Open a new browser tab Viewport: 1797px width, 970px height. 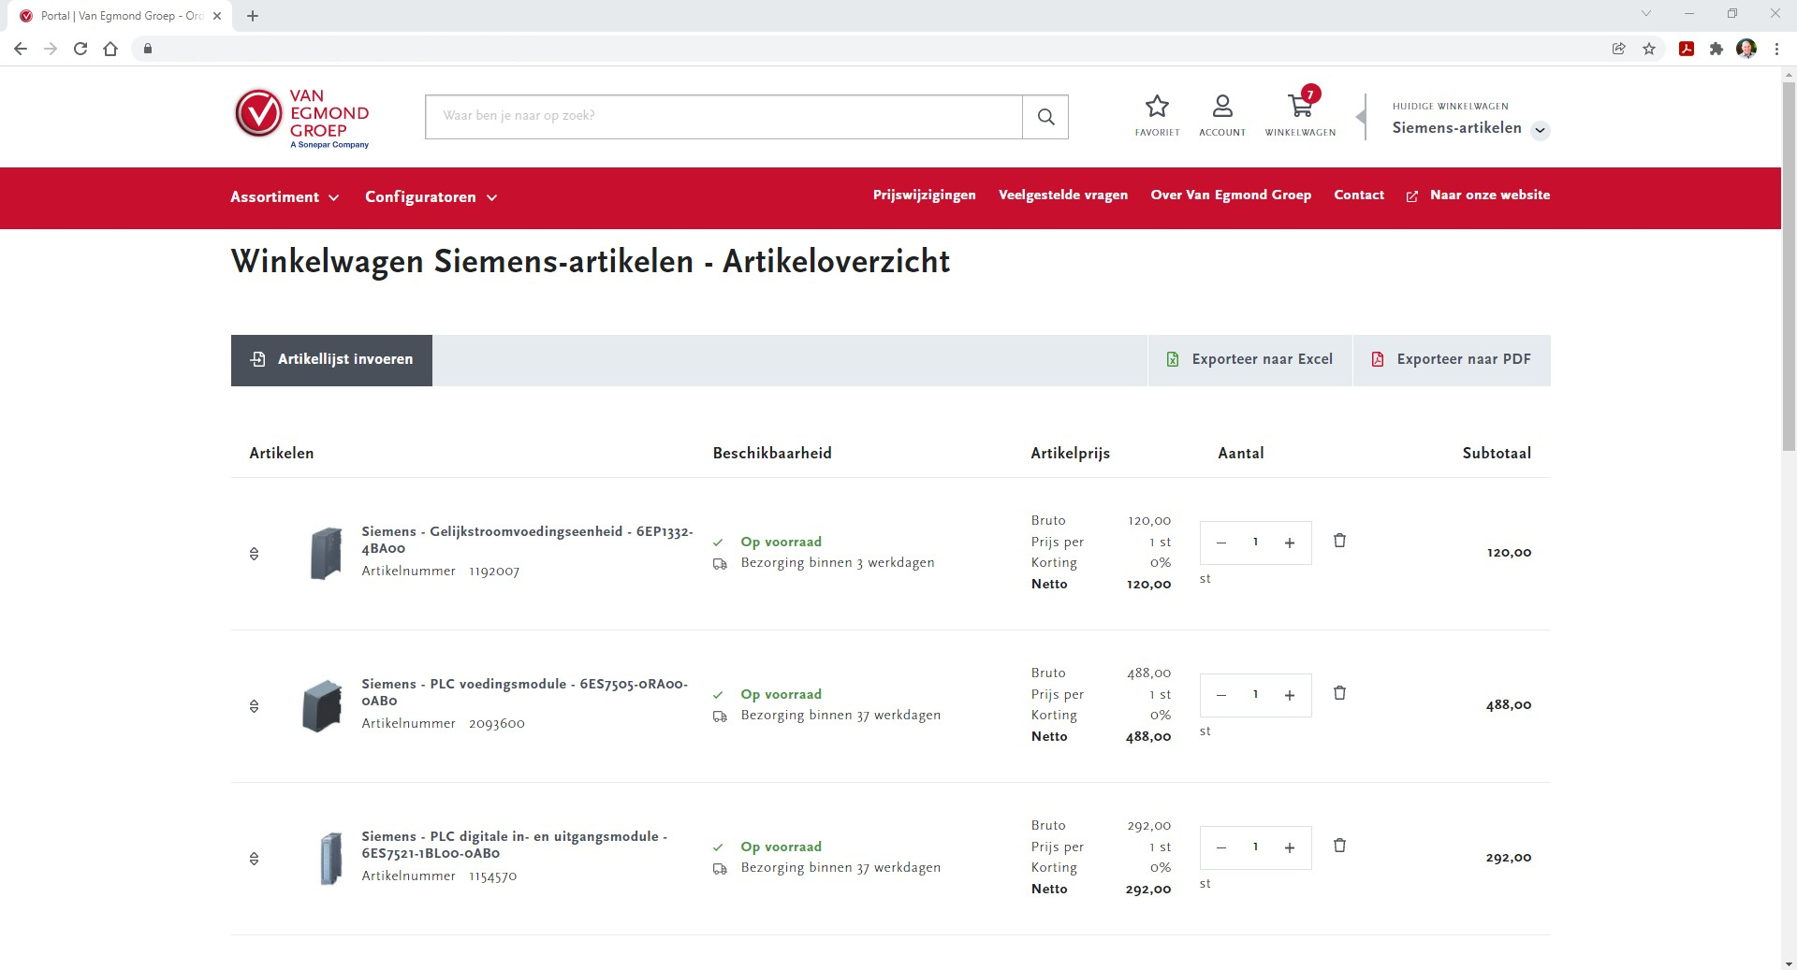point(253,16)
